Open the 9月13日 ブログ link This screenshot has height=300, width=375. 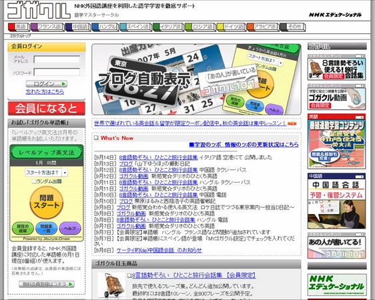[x=126, y=163]
